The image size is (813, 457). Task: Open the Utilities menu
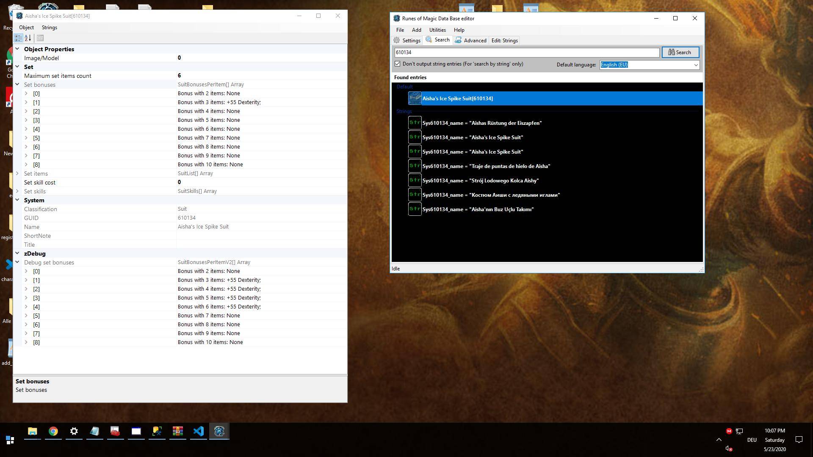point(437,30)
